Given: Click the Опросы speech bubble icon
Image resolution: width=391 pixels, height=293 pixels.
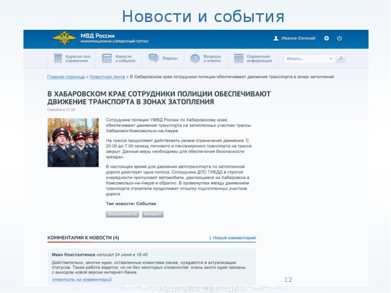Looking at the screenshot, I should 153,59.
